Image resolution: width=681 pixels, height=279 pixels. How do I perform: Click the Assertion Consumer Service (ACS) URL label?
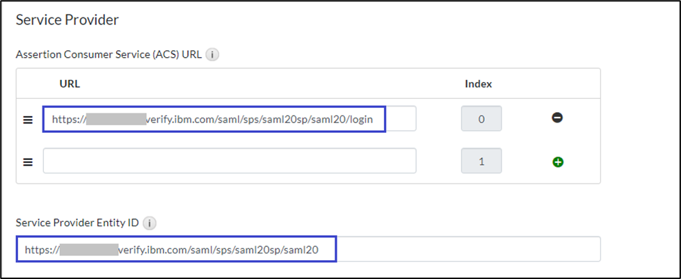(x=109, y=55)
